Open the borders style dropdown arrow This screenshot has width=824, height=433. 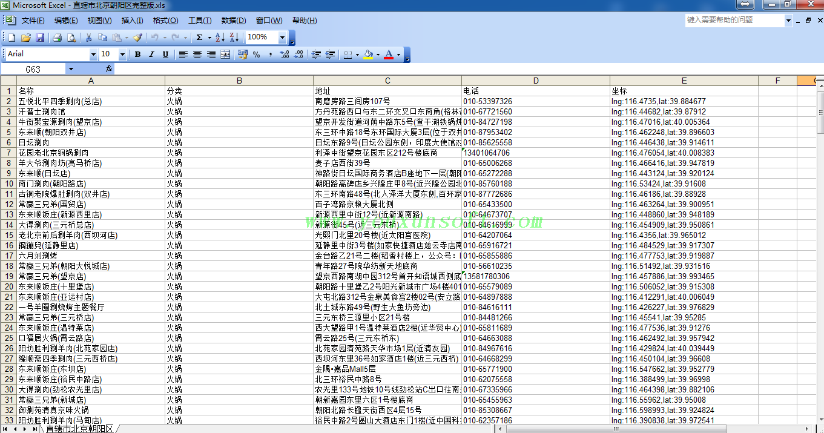pyautogui.click(x=357, y=55)
